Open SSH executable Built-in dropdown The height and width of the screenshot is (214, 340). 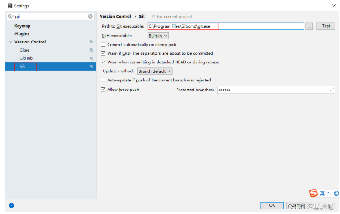pyautogui.click(x=158, y=36)
